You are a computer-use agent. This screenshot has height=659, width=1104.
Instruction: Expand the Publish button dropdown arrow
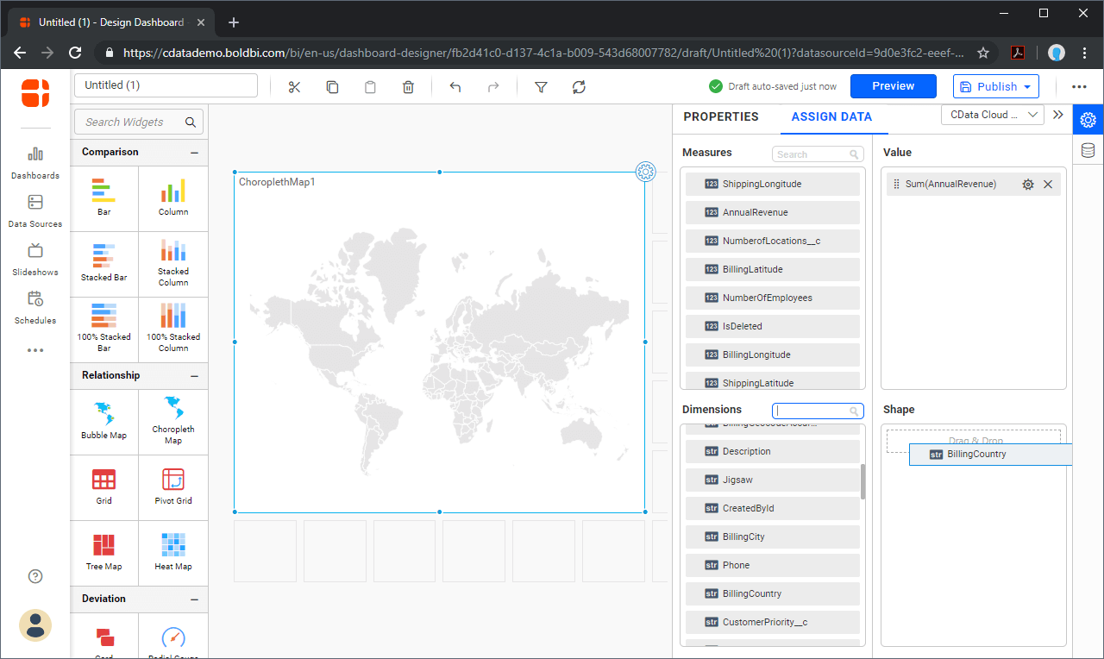[1027, 86]
